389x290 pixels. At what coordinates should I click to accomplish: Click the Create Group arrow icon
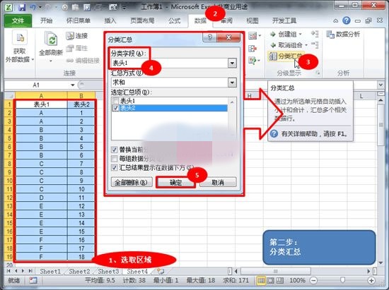tap(273, 34)
